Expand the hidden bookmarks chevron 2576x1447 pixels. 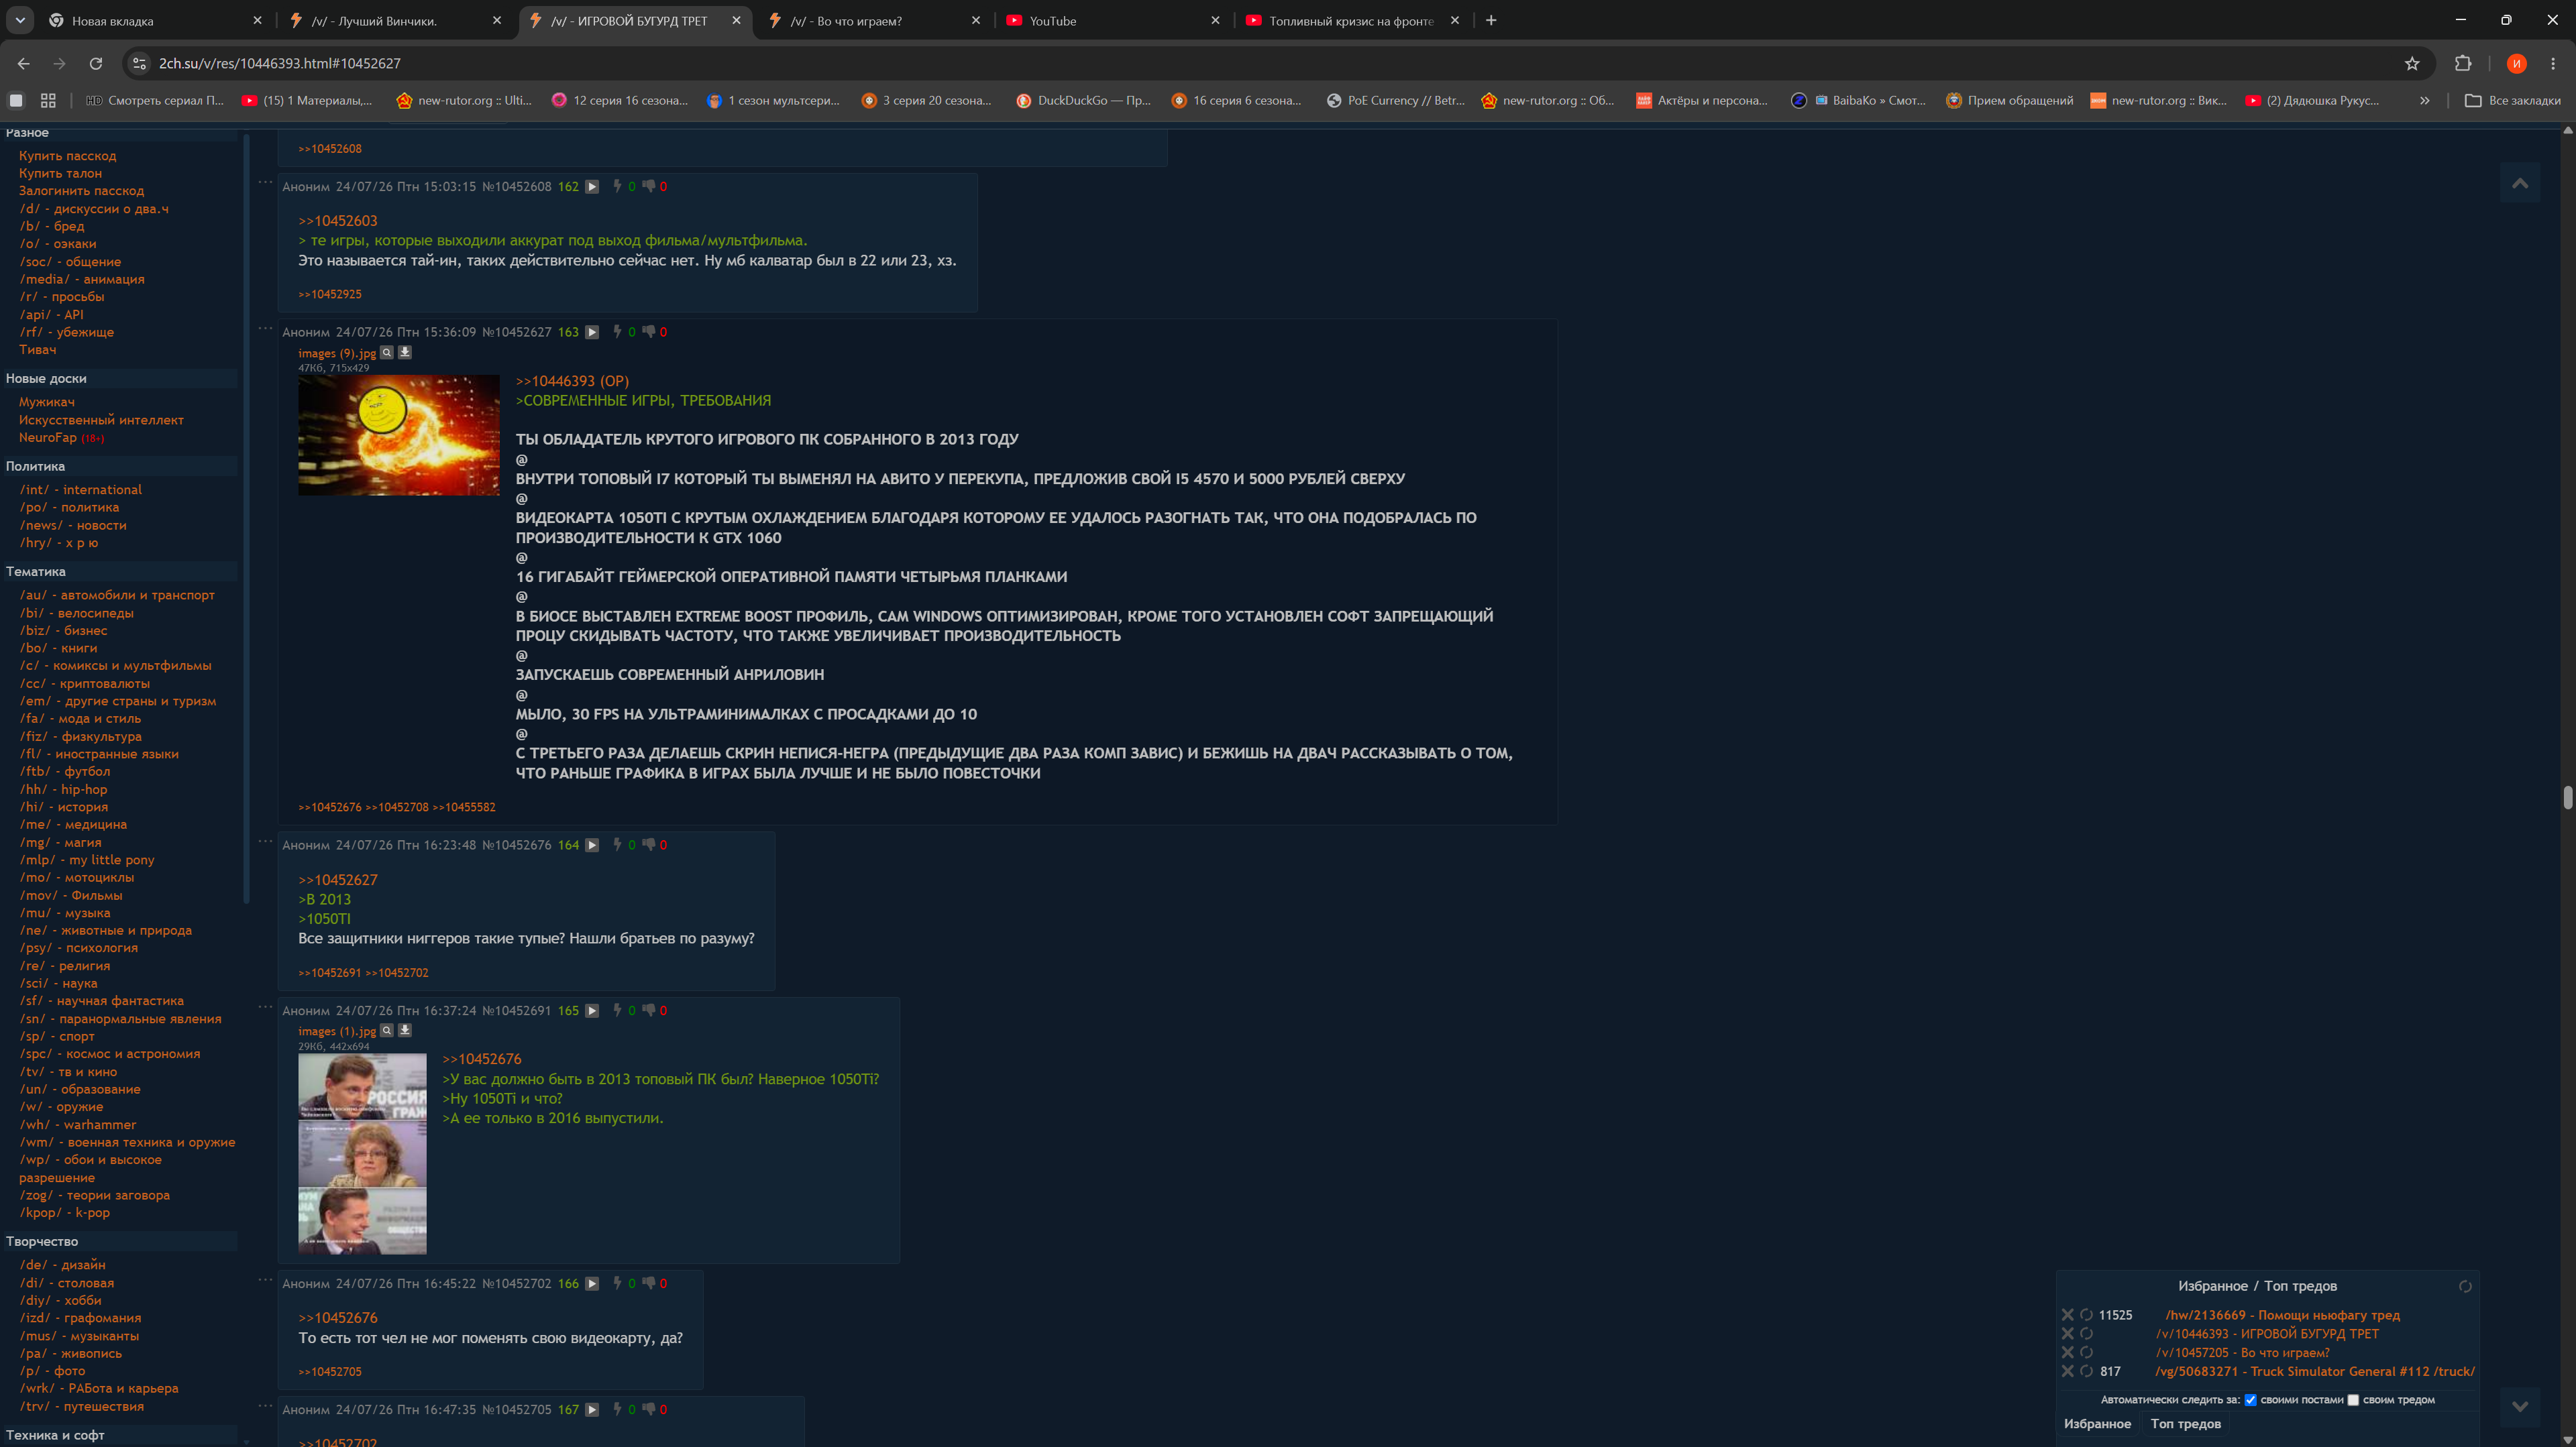(x=2424, y=100)
